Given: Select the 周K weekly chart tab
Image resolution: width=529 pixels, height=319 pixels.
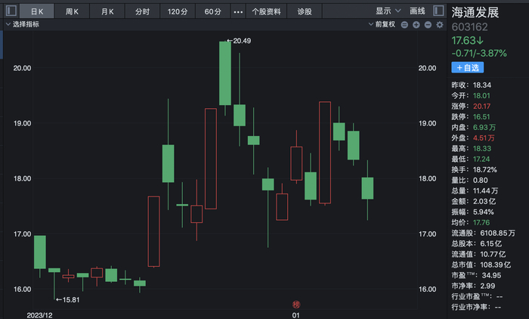Looking at the screenshot, I should tap(73, 12).
